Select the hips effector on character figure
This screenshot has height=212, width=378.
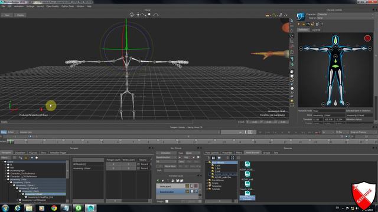[x=335, y=67]
